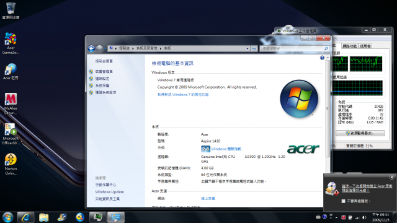The height and width of the screenshot is (223, 397).
Task: Click the network signal tray icon
Action: click(357, 217)
